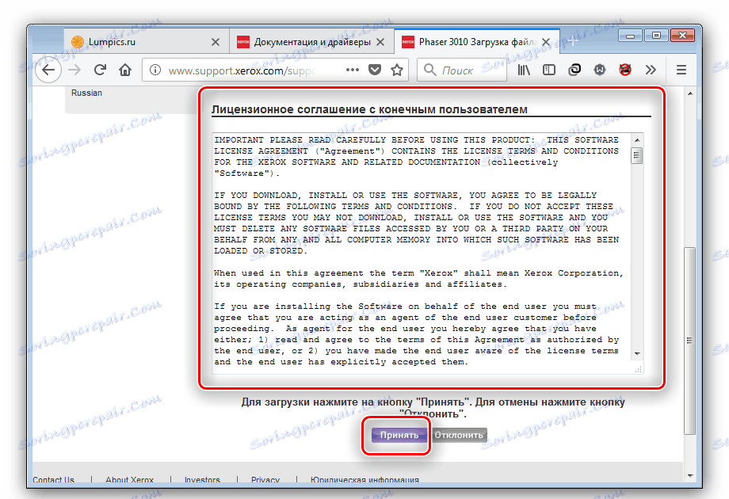
Task: Click into the address bar URL
Action: coord(242,70)
